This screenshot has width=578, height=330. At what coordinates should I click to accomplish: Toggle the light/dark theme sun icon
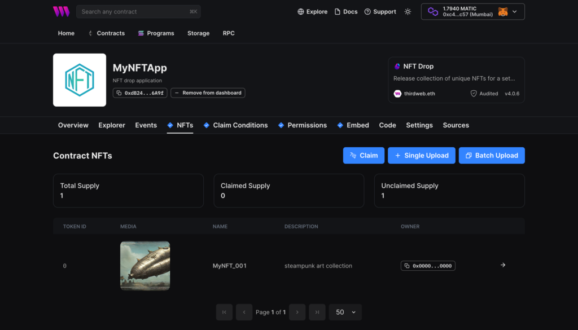point(408,12)
